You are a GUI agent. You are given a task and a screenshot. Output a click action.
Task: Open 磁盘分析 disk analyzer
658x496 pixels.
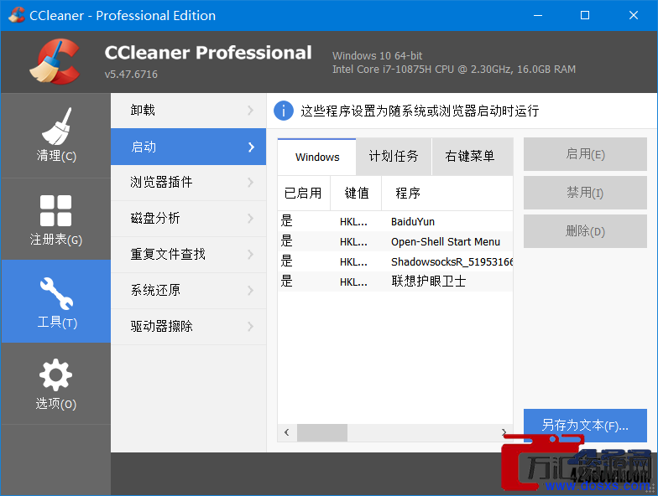pyautogui.click(x=188, y=219)
